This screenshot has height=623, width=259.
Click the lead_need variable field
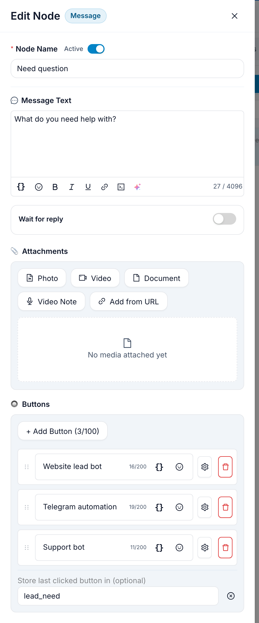point(118,596)
